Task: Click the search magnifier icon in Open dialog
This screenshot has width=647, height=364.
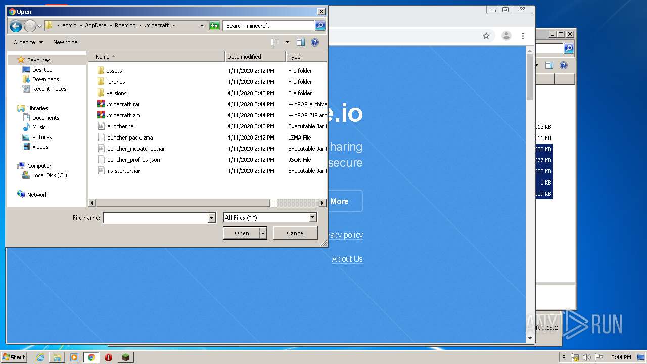Action: pos(319,26)
